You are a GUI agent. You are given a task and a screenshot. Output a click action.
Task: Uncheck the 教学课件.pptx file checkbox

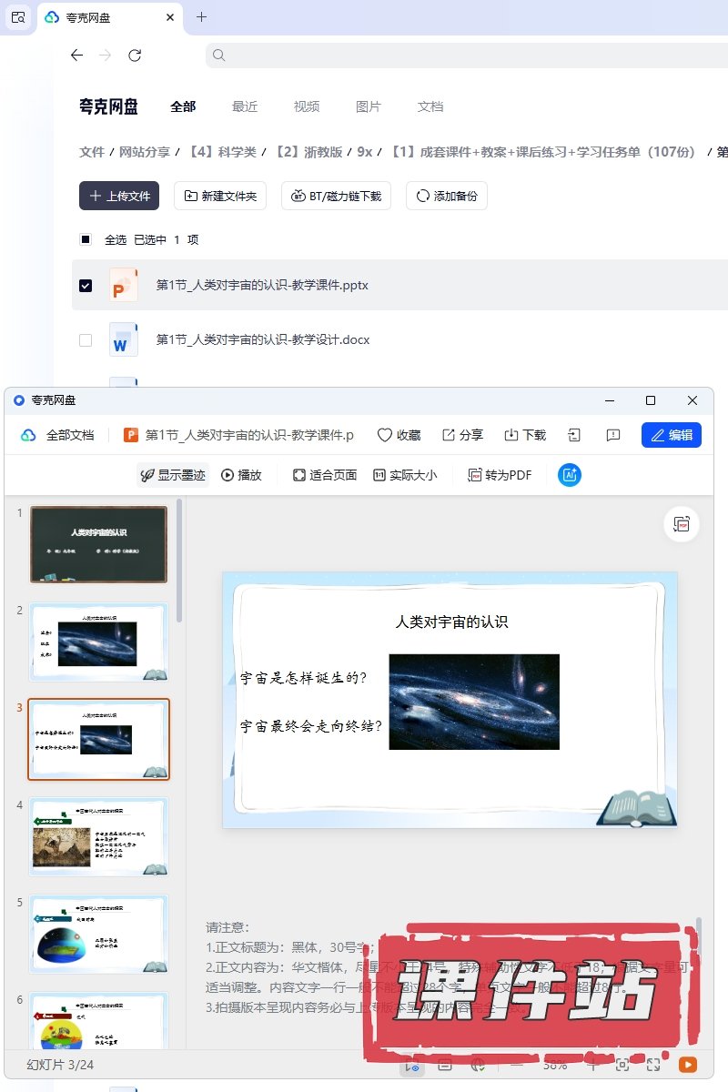[x=86, y=286]
